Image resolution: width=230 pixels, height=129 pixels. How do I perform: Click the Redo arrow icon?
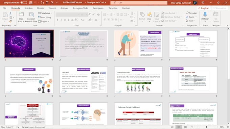tap(42, 3)
